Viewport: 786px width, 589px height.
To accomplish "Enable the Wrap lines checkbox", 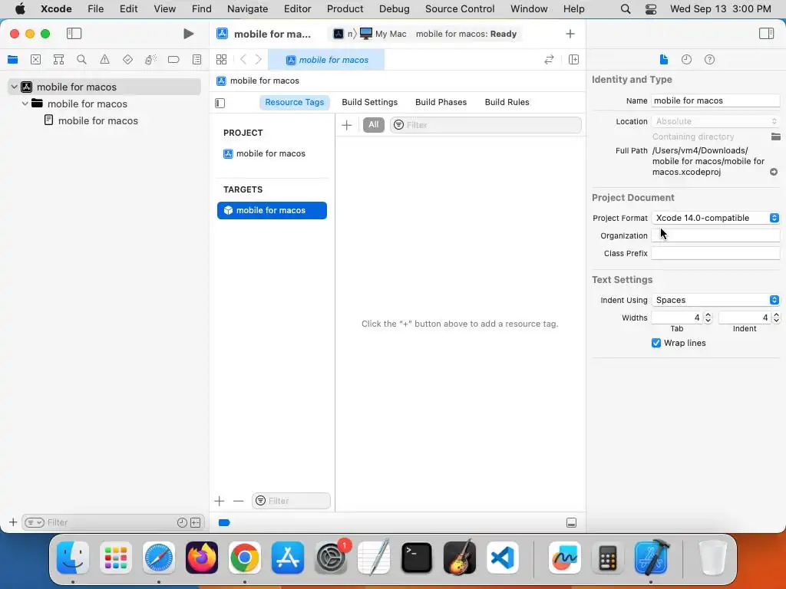I will tap(656, 343).
